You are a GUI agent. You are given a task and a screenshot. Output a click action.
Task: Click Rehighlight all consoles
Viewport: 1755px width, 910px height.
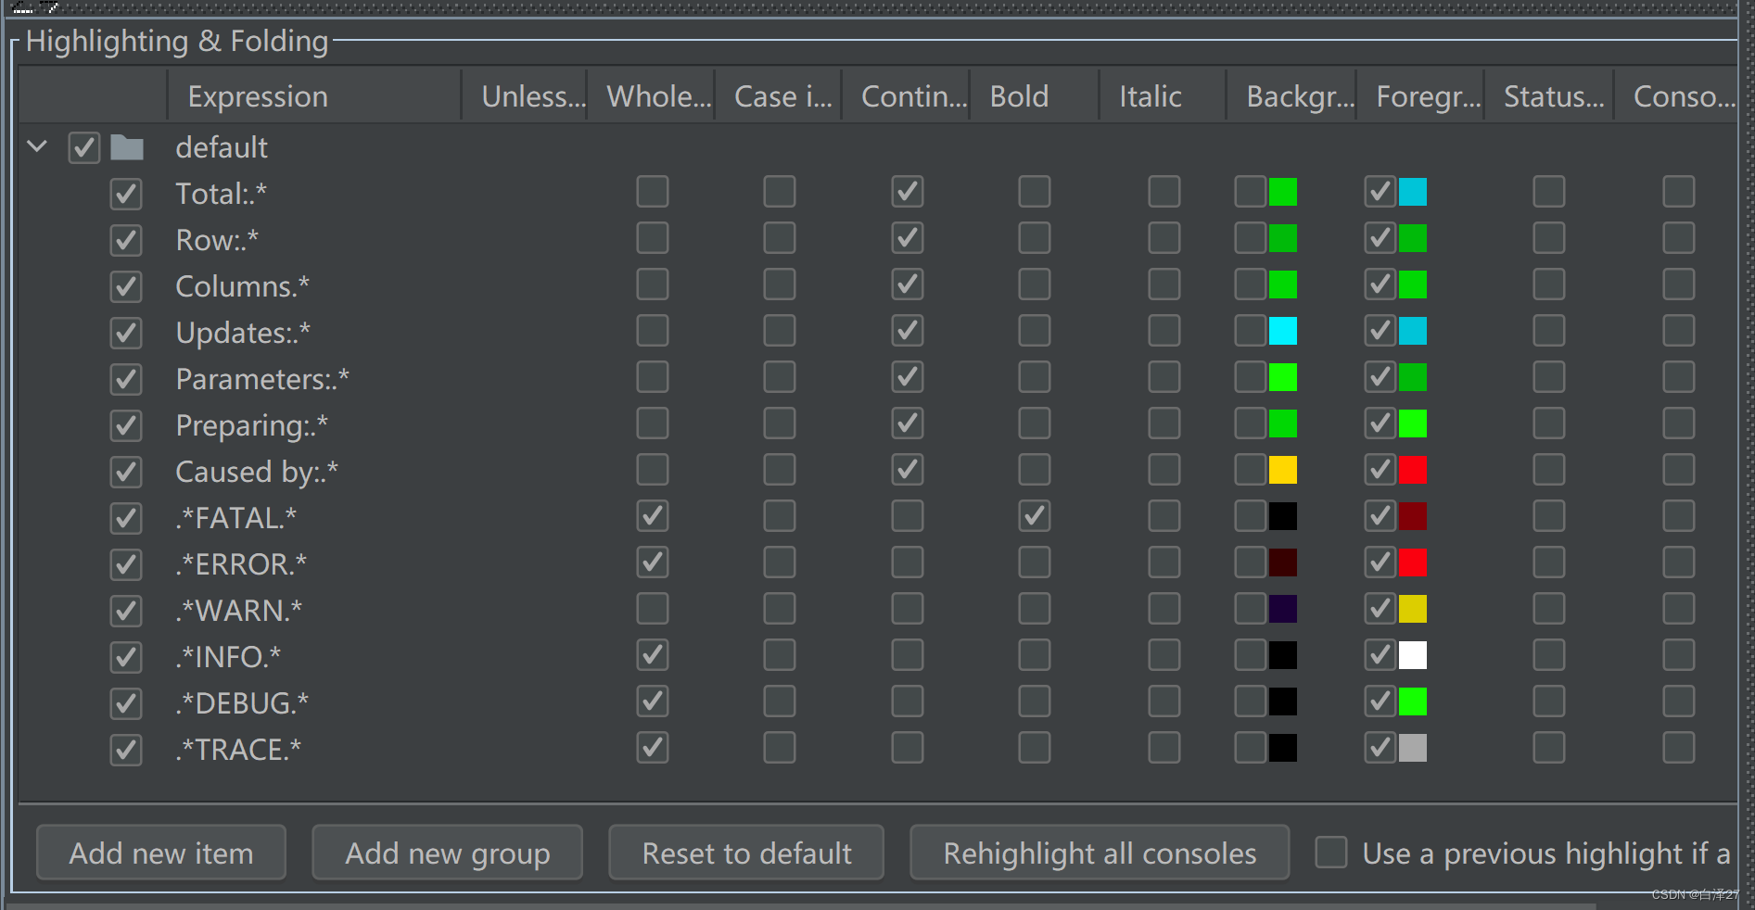coord(1099,853)
